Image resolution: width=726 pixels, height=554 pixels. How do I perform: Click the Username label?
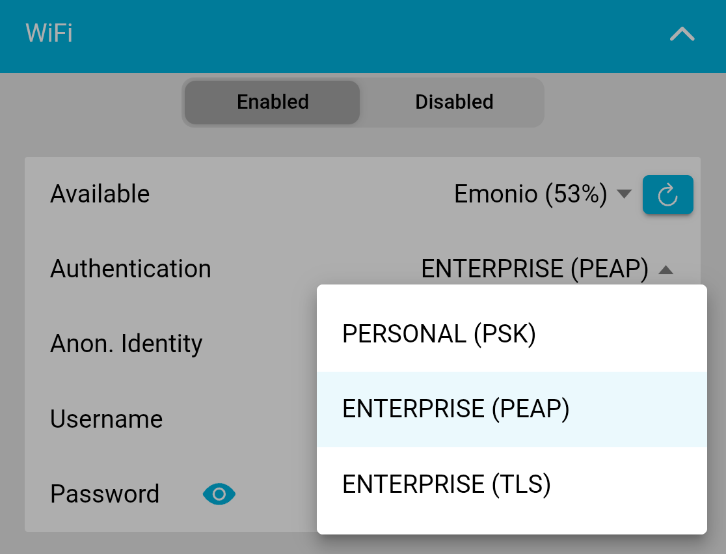[107, 419]
